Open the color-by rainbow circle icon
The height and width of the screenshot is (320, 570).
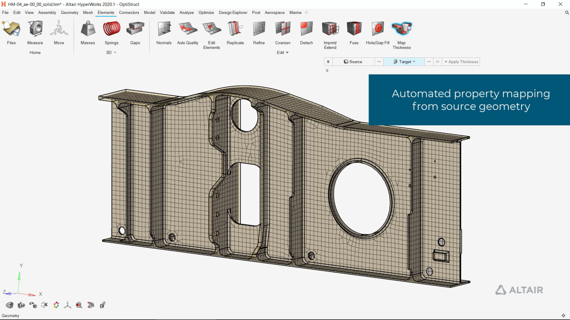click(x=56, y=305)
